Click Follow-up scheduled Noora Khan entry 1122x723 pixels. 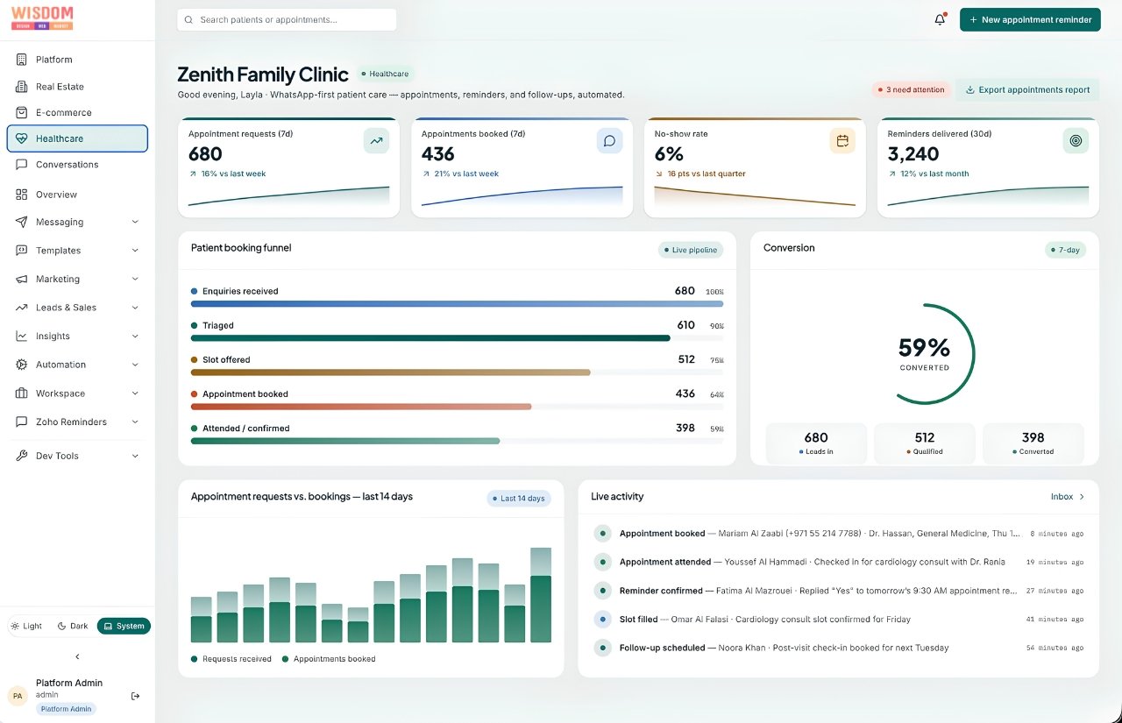click(839, 648)
